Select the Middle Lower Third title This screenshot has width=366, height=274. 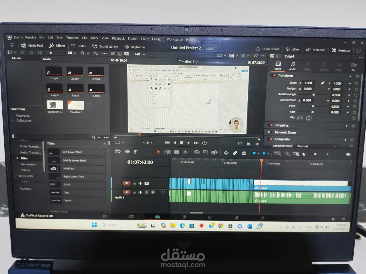click(x=76, y=160)
